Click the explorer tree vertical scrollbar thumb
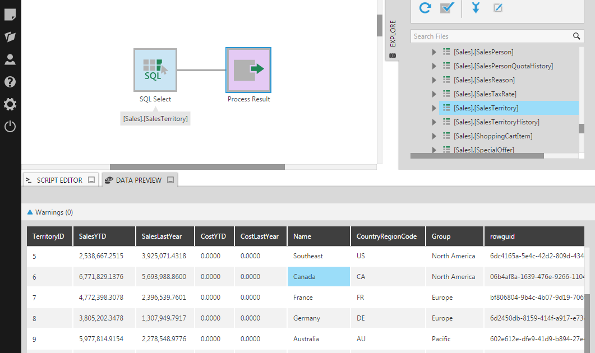595x353 pixels. 582,128
